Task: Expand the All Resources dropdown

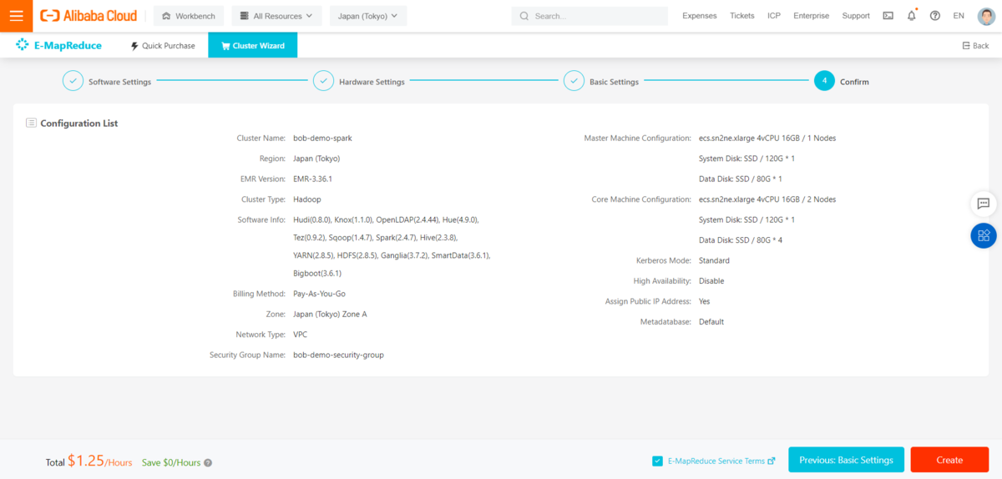Action: (276, 16)
